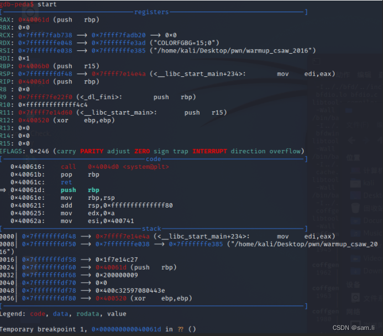Screen dimensions: 383x336
Task: Click the warmup_csaw_2016 path in RSI row
Action: click(233, 51)
